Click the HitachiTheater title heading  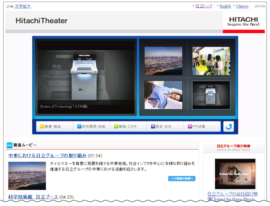[x=42, y=21]
